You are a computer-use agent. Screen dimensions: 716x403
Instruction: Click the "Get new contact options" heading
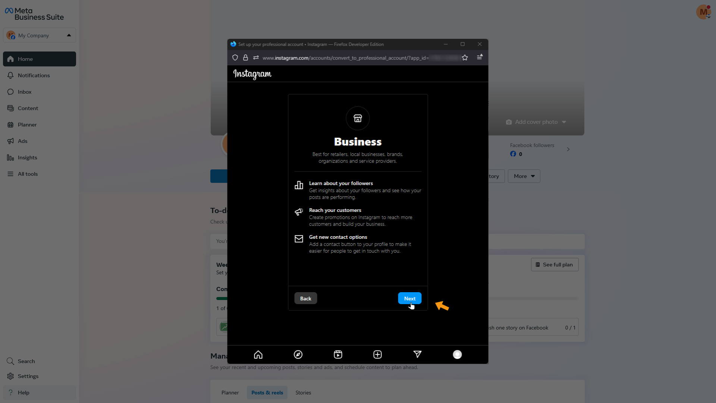click(338, 237)
